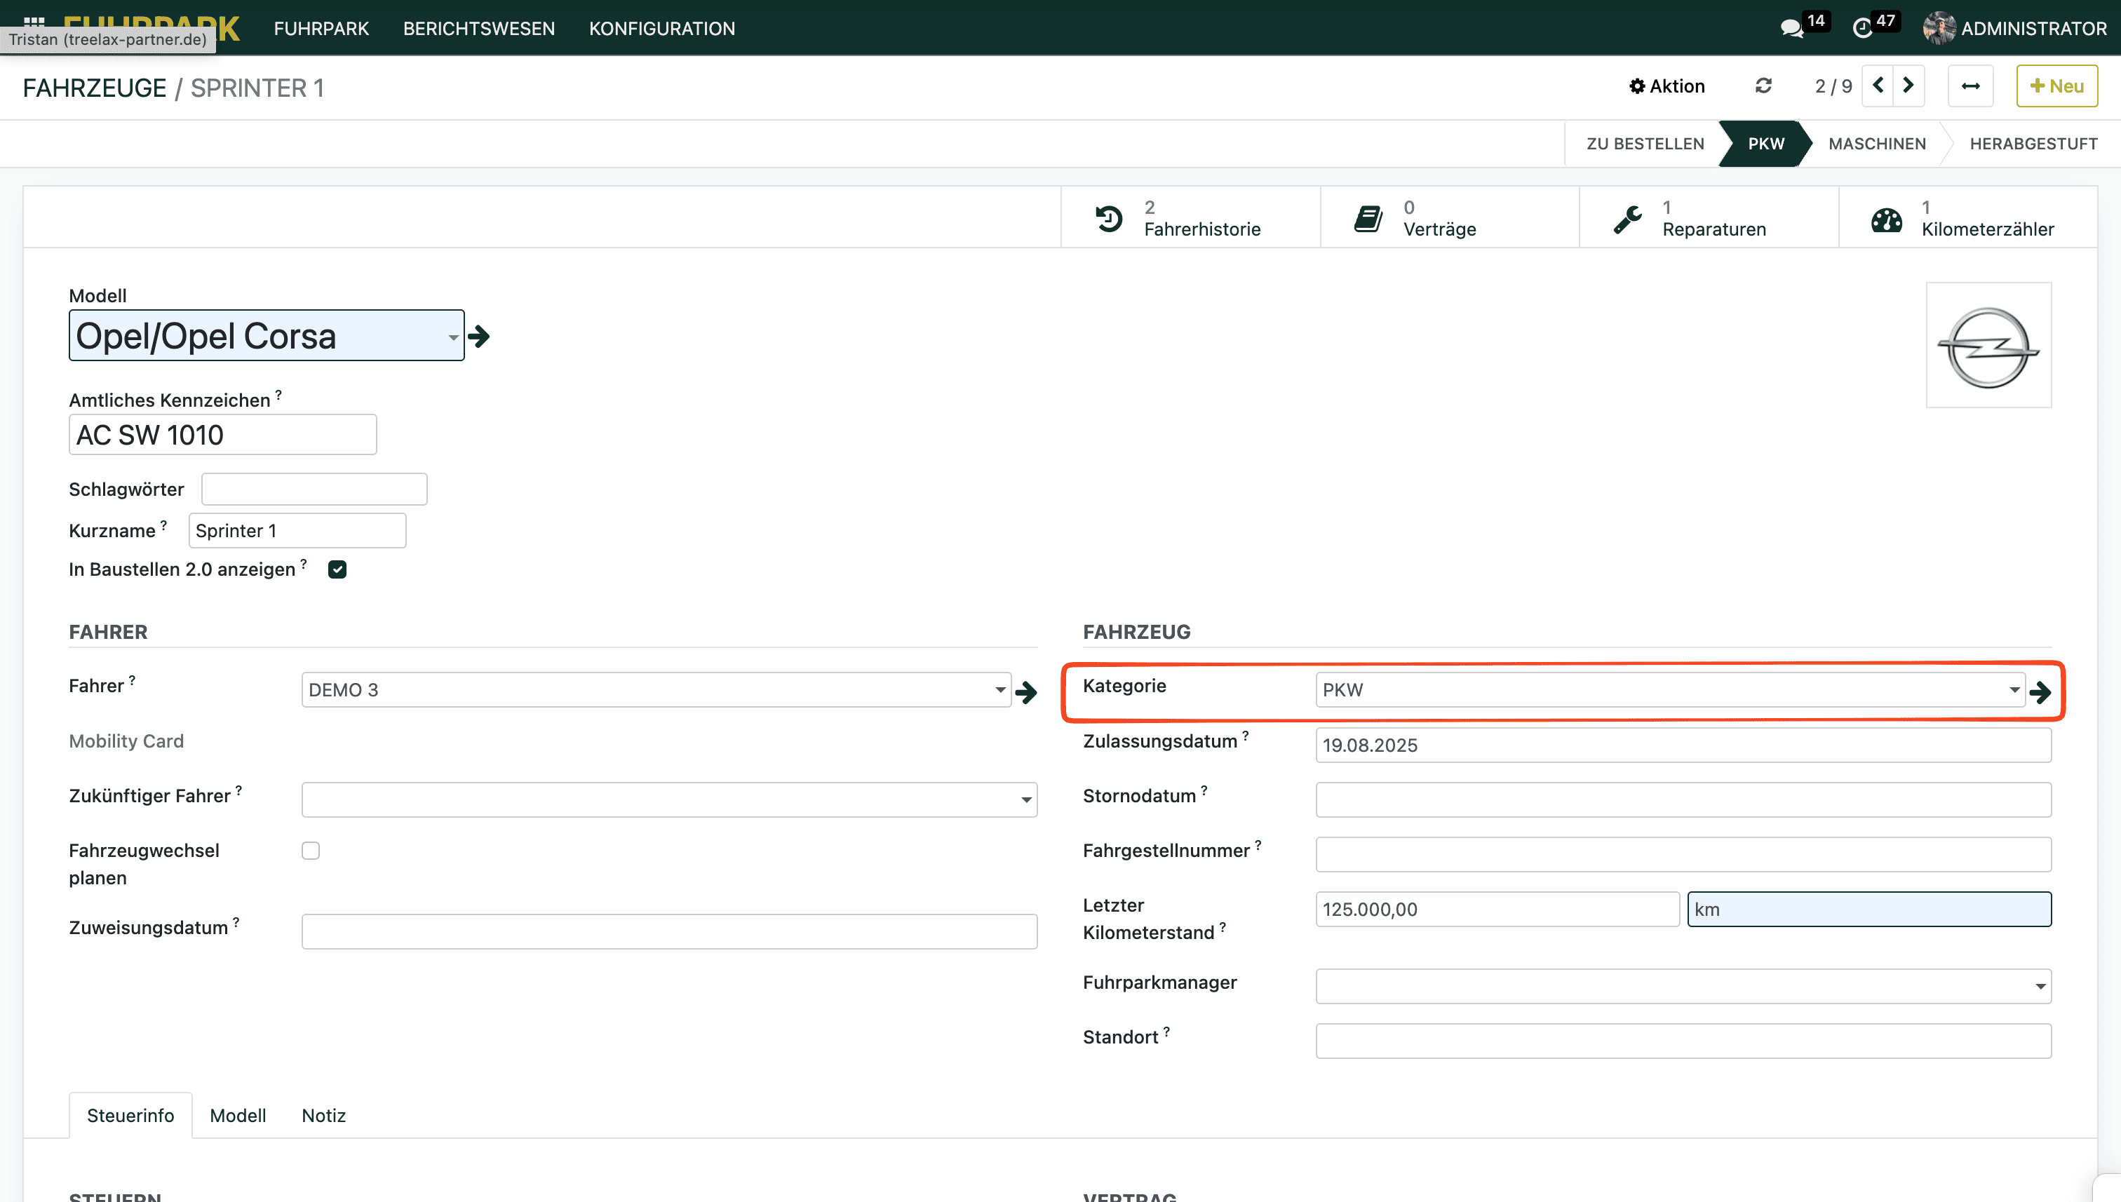The image size is (2121, 1202).
Task: Open the Berichtswesen menu
Action: pos(479,29)
